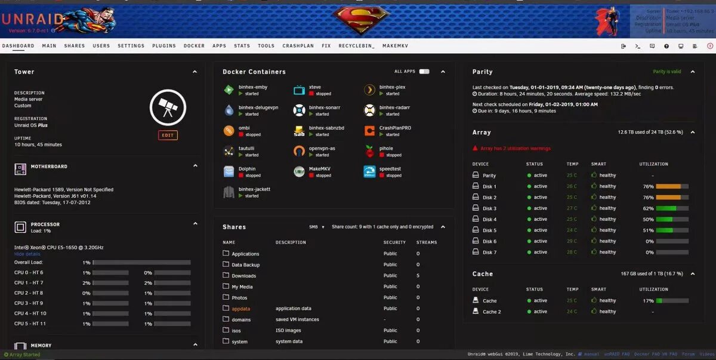Click the ombi container icon

coord(229,131)
